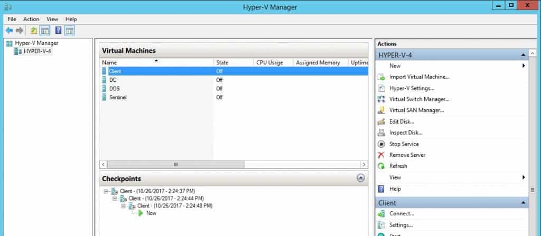This screenshot has height=236, width=541.
Task: Click the Remove Server action text
Action: [407, 155]
